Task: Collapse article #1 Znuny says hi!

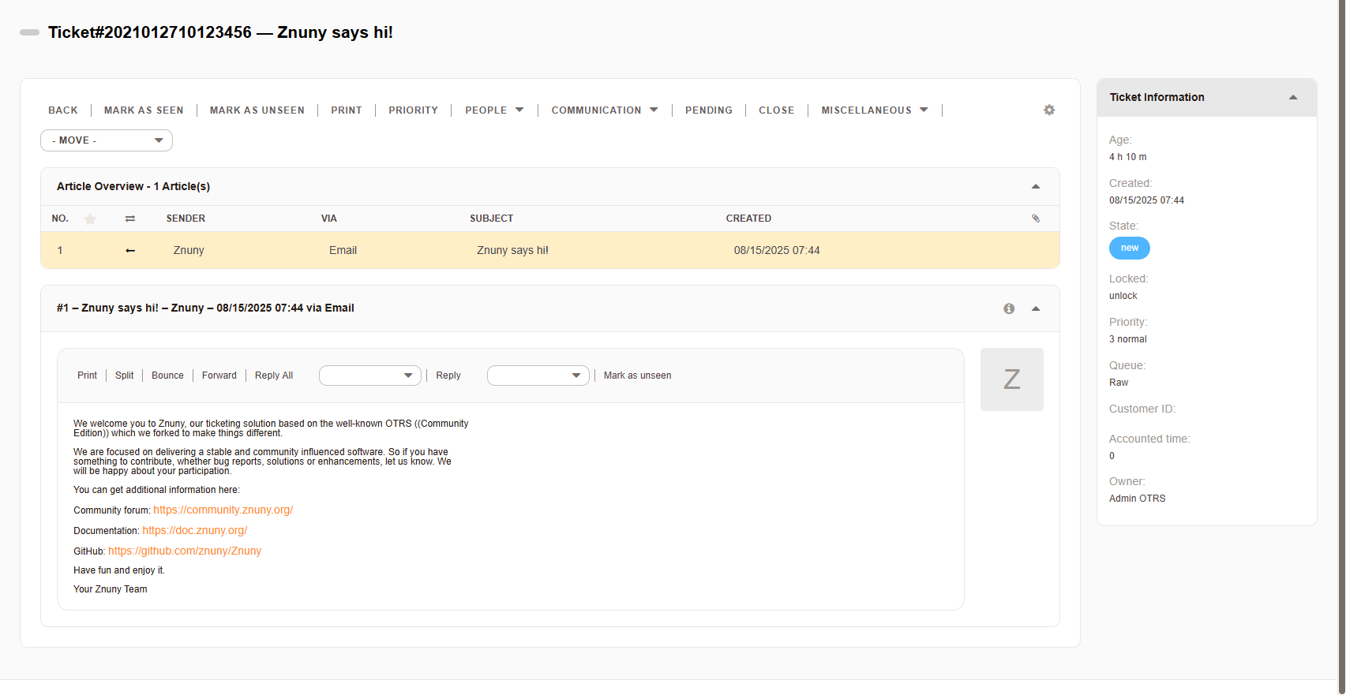Action: [1035, 308]
